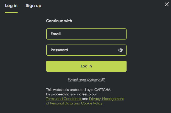Dismiss the form using the cross icon
171x113 pixels.
point(167,4)
